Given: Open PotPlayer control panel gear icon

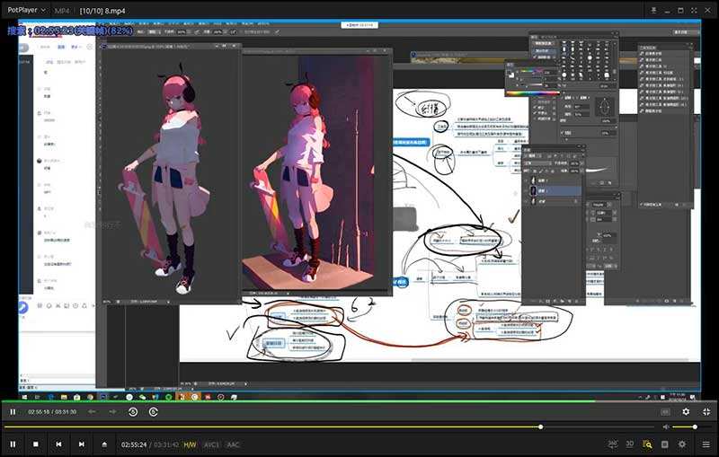Looking at the screenshot, I should tap(682, 444).
